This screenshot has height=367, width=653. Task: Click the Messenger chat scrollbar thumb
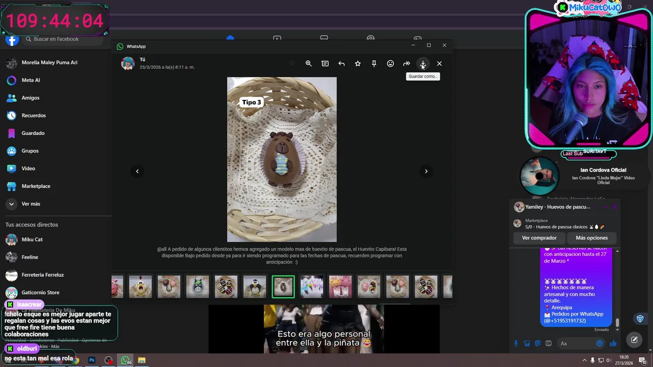[617, 323]
